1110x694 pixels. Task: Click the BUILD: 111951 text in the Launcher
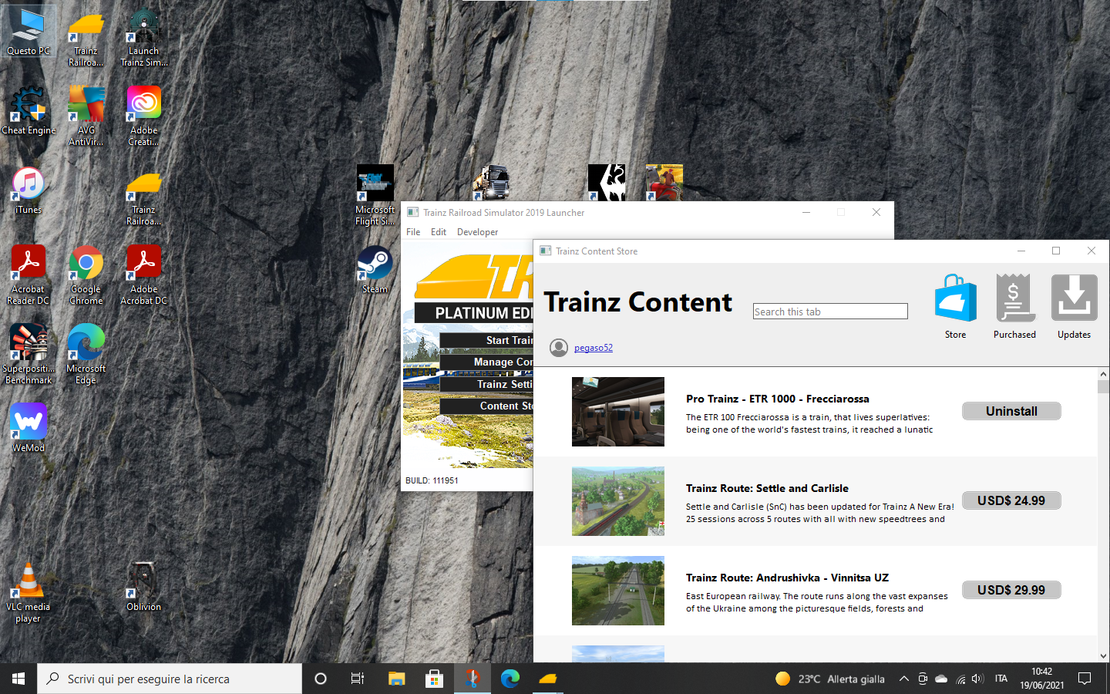432,480
